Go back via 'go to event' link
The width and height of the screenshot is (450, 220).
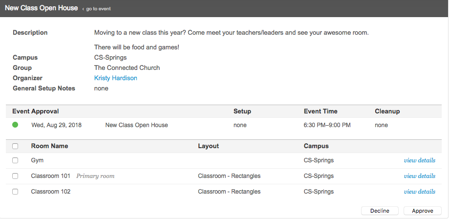(98, 9)
